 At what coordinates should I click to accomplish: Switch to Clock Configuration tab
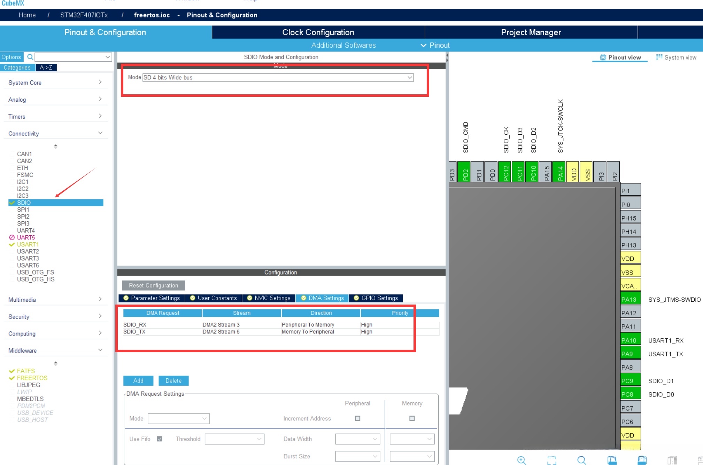click(318, 32)
